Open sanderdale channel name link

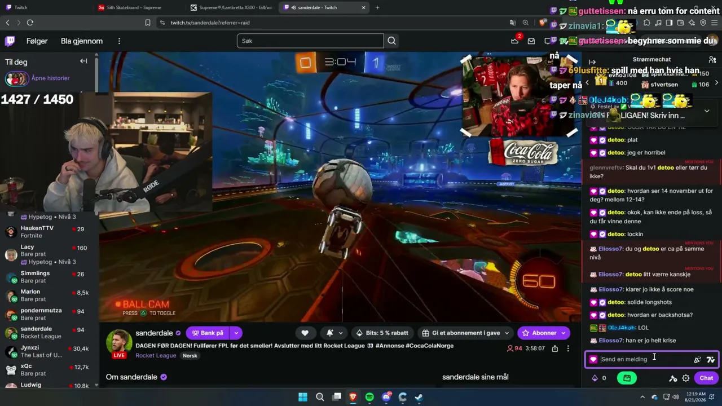pos(154,333)
